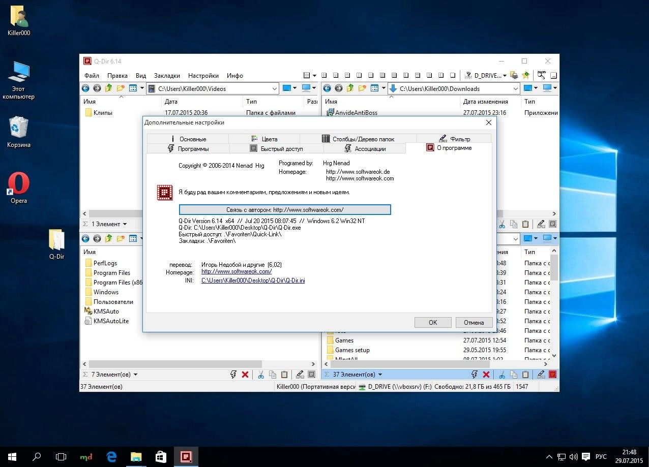Select the Клипы folder
649x467 pixels.
click(98, 113)
